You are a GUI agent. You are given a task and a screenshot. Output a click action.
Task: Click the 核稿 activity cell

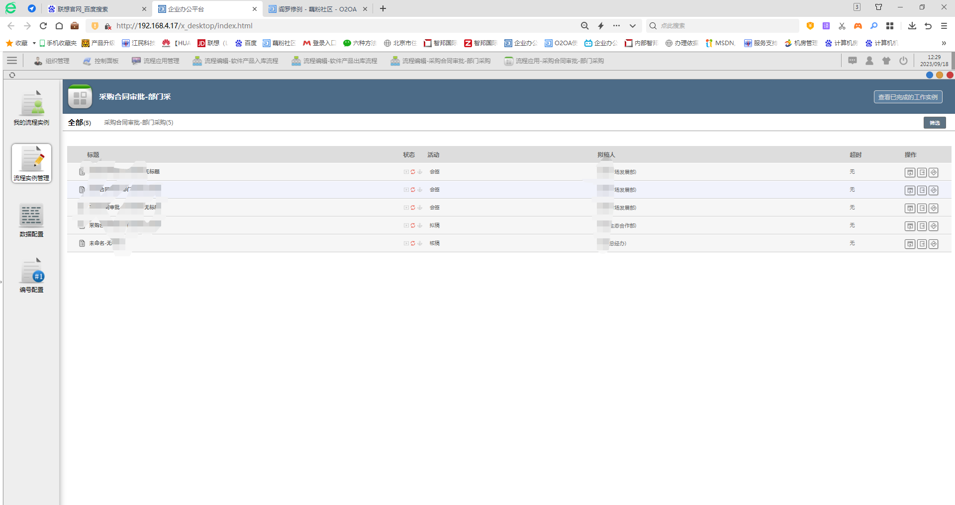point(435,243)
